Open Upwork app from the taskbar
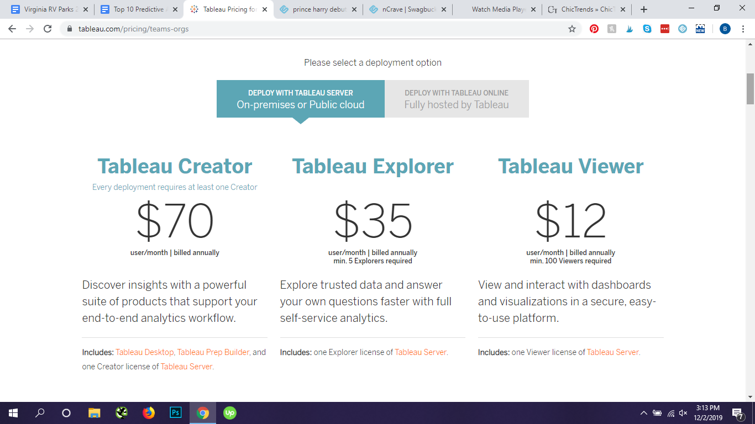Image resolution: width=755 pixels, height=424 pixels. (229, 413)
